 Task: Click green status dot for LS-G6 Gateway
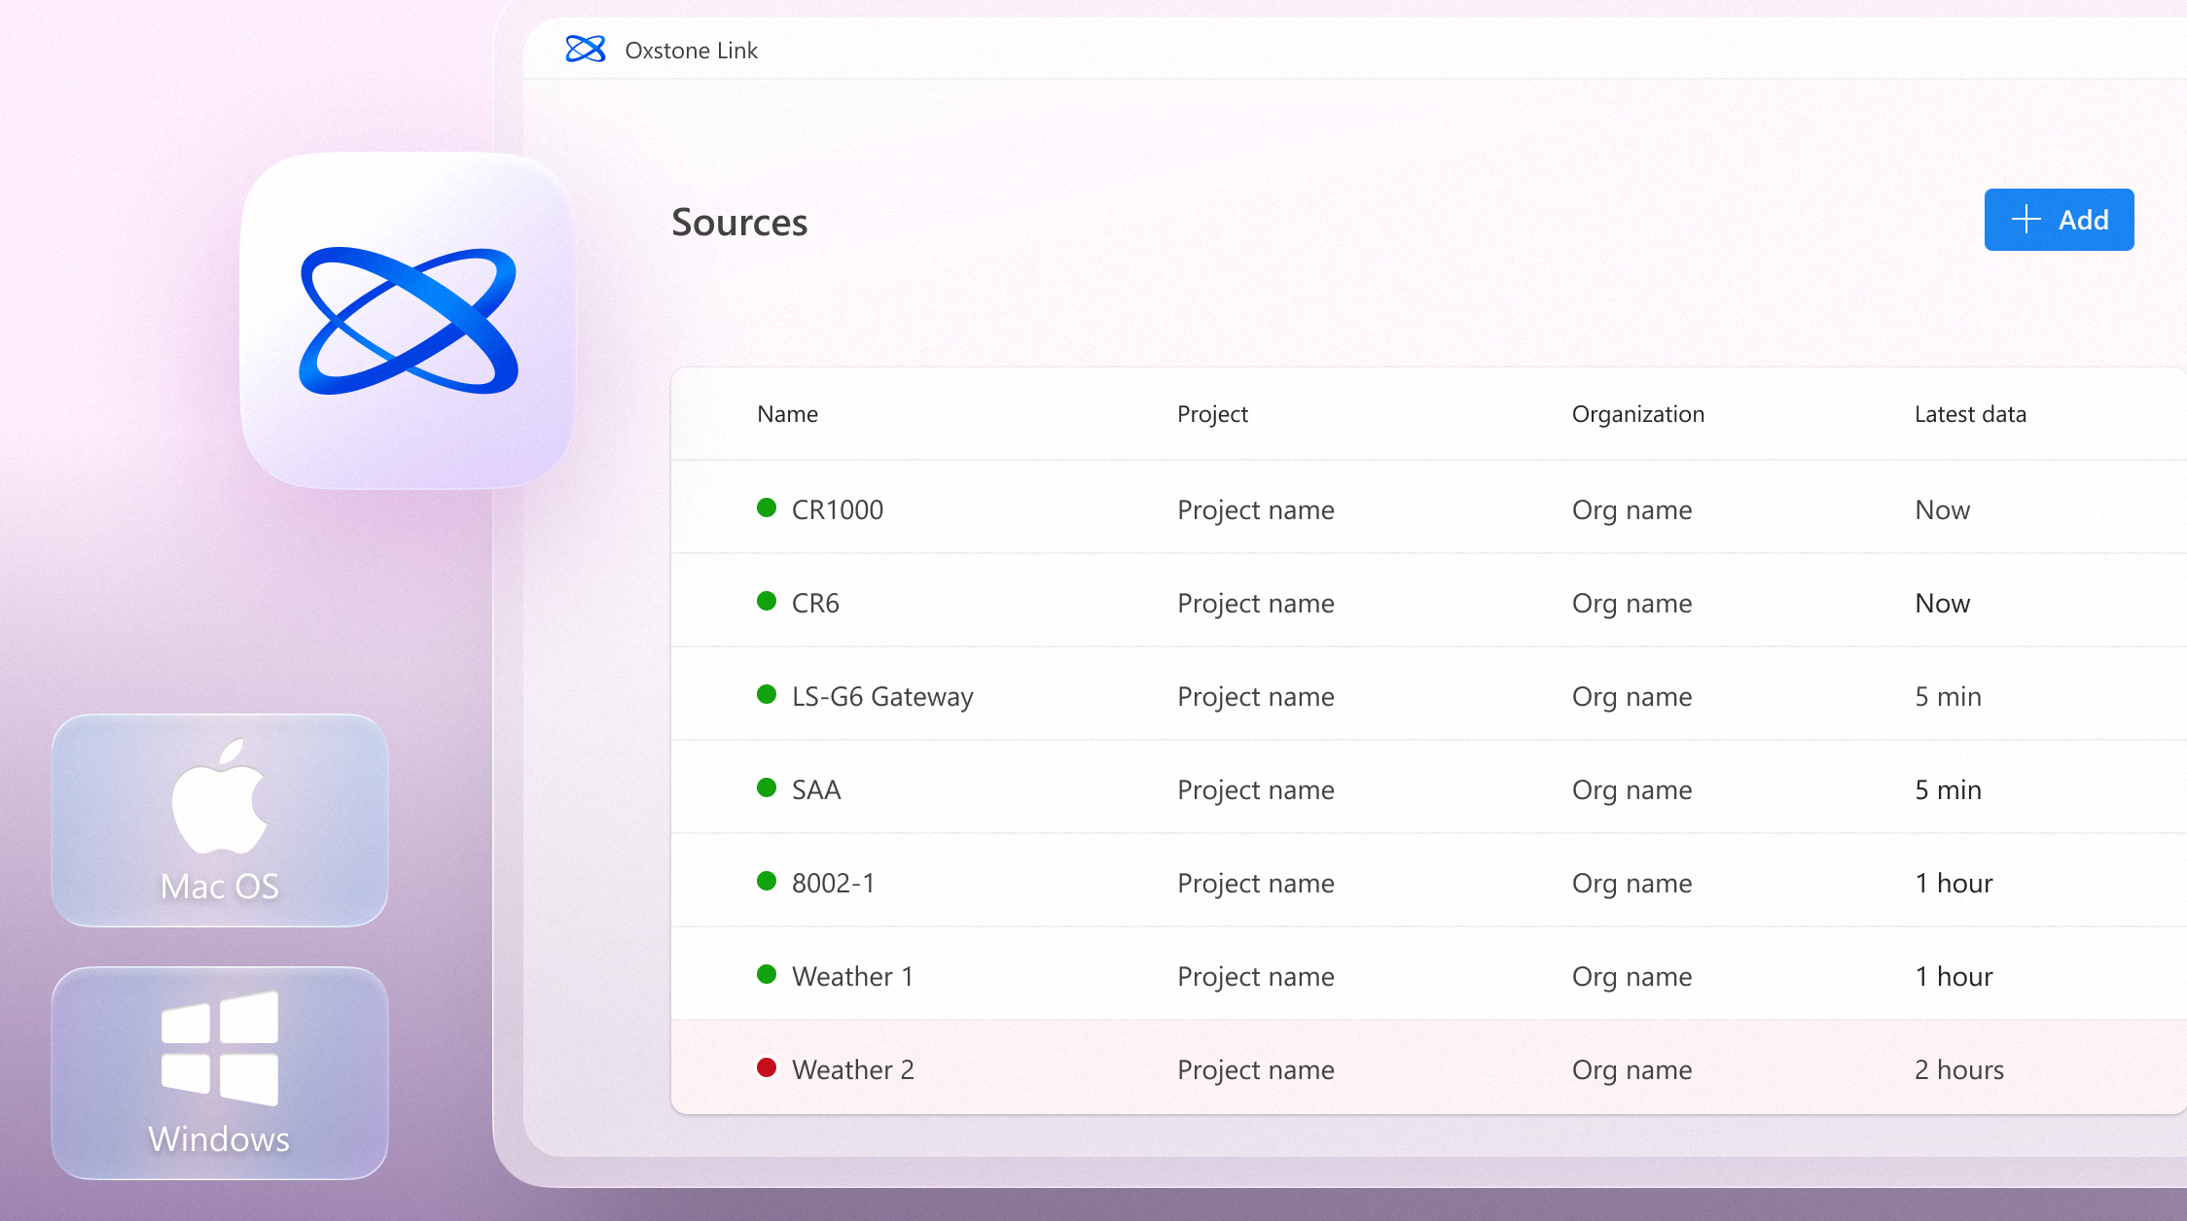click(x=767, y=694)
